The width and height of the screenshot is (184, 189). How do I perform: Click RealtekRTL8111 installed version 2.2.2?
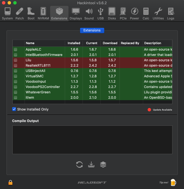tap(74, 66)
